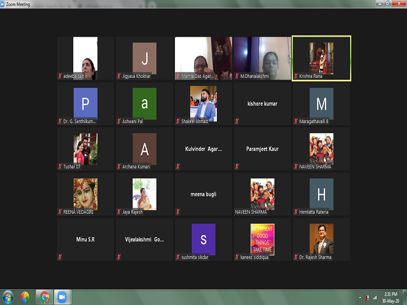Click Ashwani Pal's green avatar
This screenshot has height=305, width=407.
click(x=144, y=103)
